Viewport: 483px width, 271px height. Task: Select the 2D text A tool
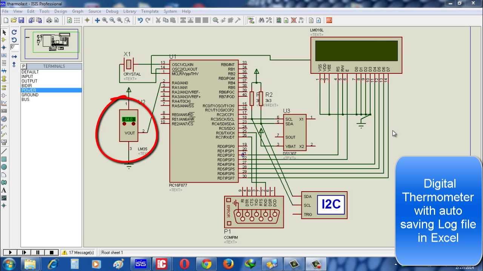(x=5, y=190)
